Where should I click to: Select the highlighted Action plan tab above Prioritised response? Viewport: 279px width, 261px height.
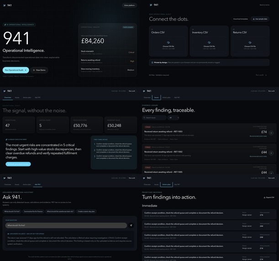(x=166, y=184)
